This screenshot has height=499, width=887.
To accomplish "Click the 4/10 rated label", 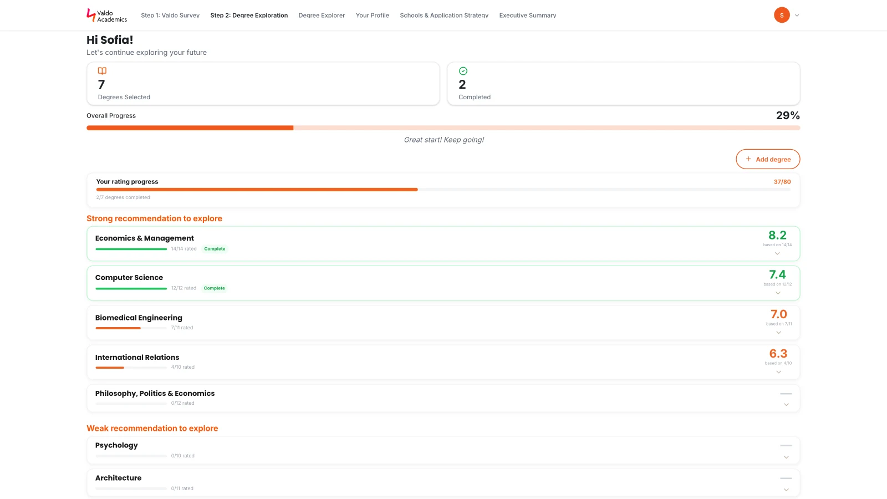I will [x=183, y=367].
